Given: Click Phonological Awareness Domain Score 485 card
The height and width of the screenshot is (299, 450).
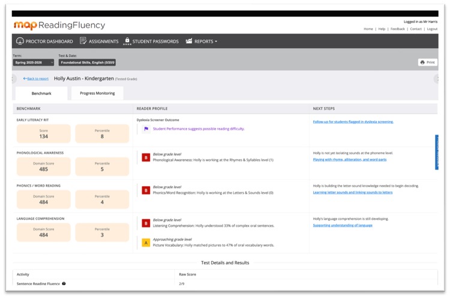Looking at the screenshot, I should (44, 166).
